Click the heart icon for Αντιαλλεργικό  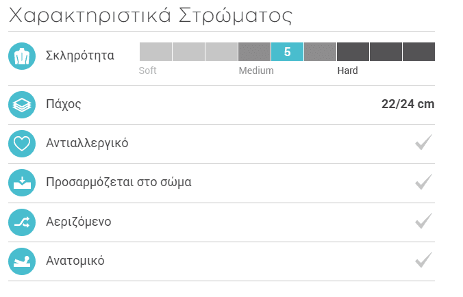pyautogui.click(x=22, y=144)
